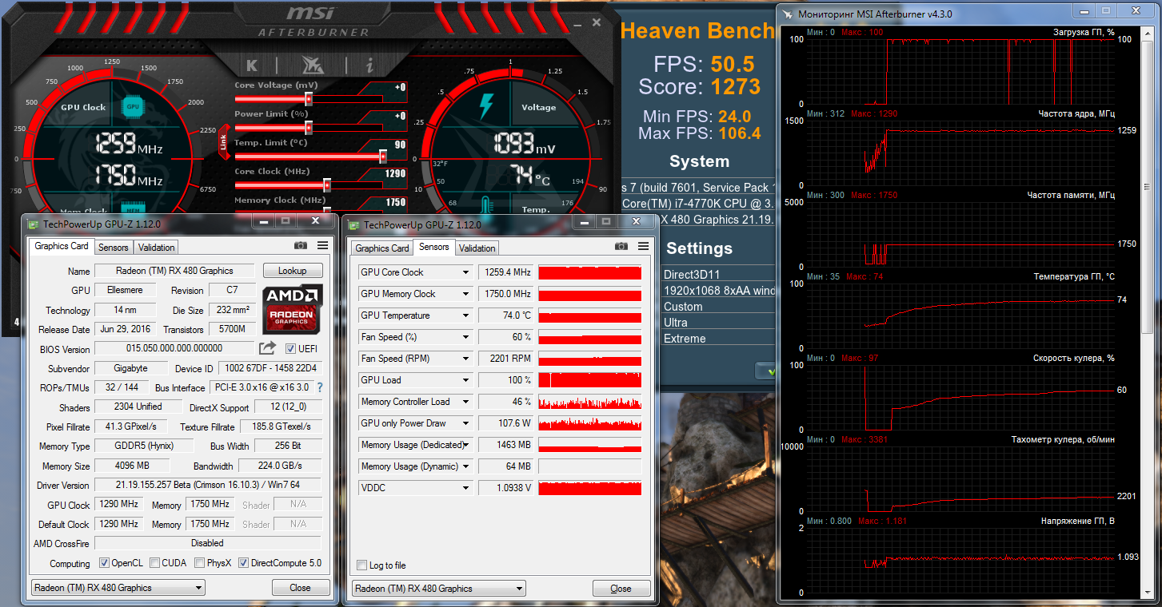Select Graphics Card tab in the Graphics Card GPU-Z window

pos(62,246)
